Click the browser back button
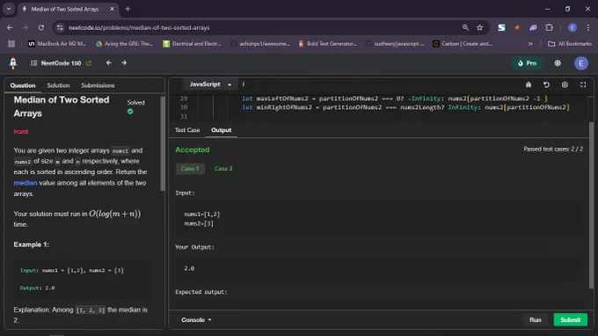The image size is (598, 336). pos(10,27)
